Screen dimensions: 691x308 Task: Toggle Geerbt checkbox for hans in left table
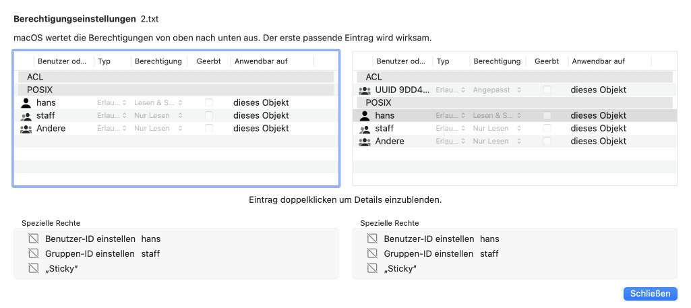(209, 102)
